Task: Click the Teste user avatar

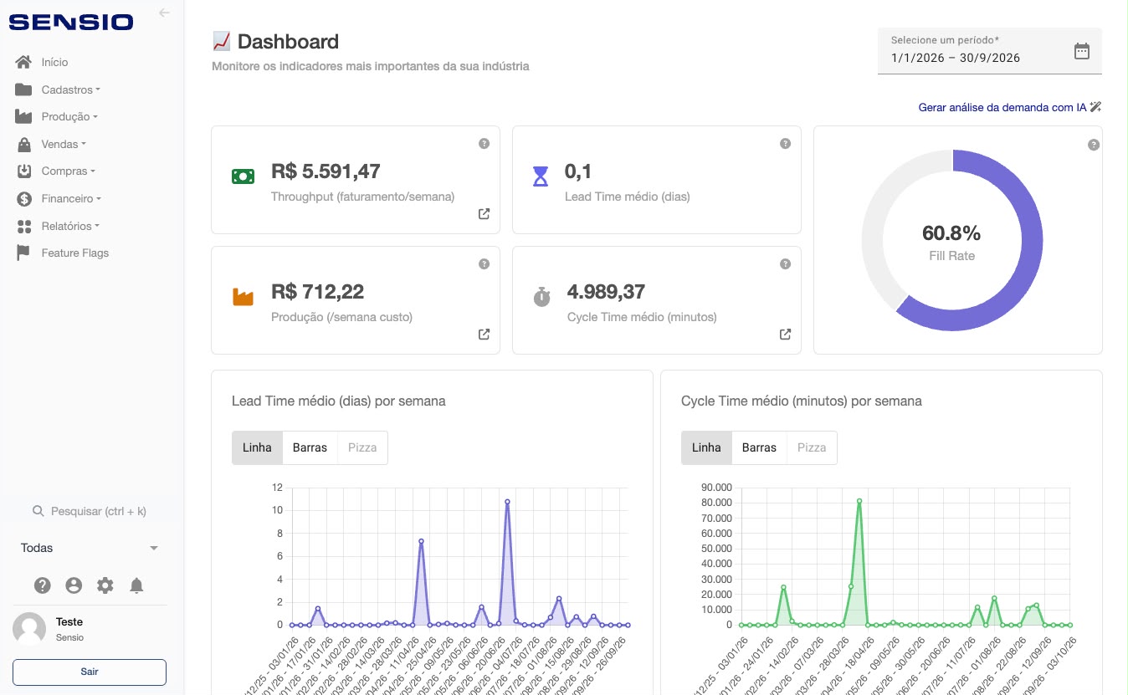Action: coord(29,629)
